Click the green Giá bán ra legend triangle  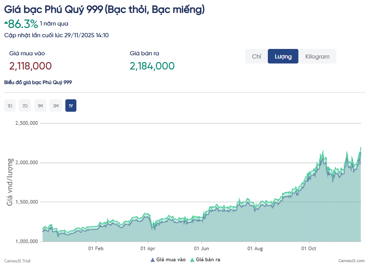pos(192,260)
